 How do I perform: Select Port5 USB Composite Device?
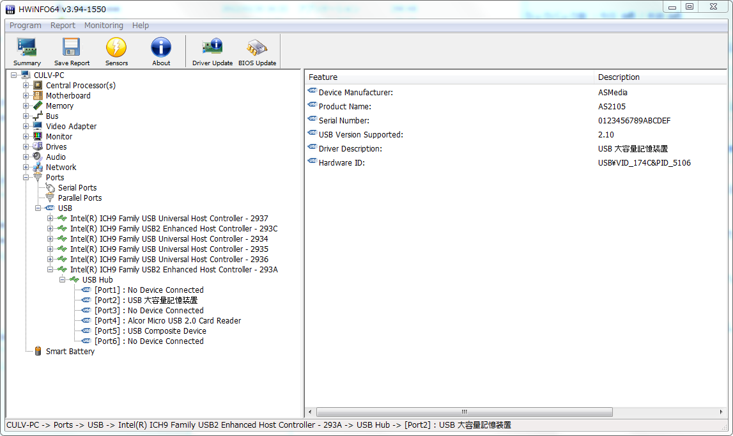click(x=150, y=331)
